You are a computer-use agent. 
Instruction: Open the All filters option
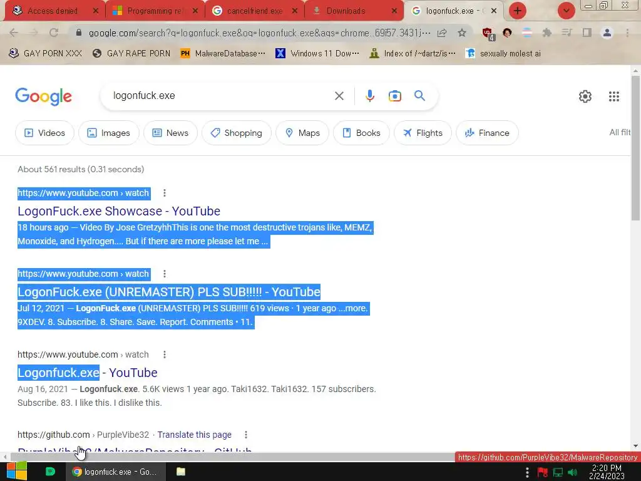620,133
